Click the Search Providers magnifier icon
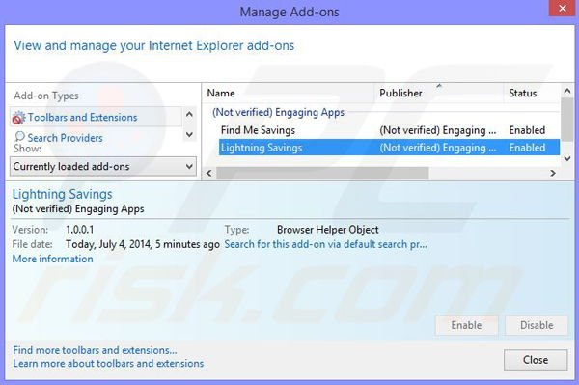The width and height of the screenshot is (579, 385). (19, 137)
